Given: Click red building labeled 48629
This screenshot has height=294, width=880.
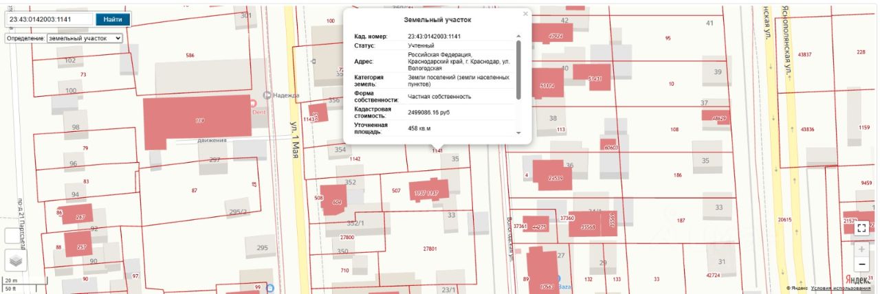Looking at the screenshot, I should pyautogui.click(x=716, y=117).
